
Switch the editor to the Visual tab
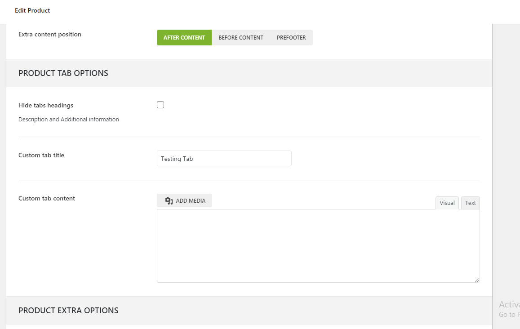(x=447, y=203)
